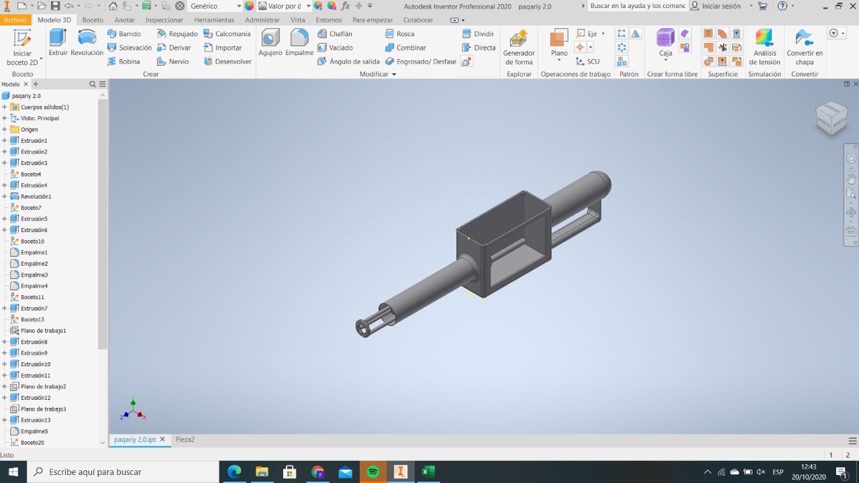Image resolution: width=859 pixels, height=483 pixels.
Task: Open the Vista ribbon tab
Action: tap(297, 20)
